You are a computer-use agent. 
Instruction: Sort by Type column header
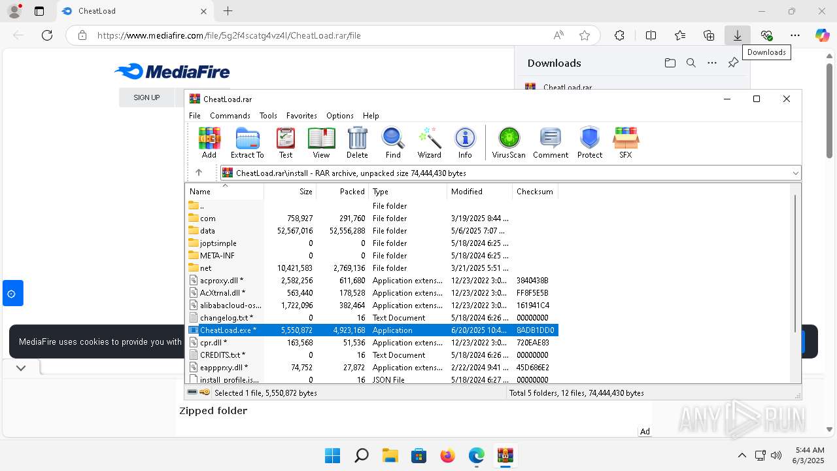[408, 192]
